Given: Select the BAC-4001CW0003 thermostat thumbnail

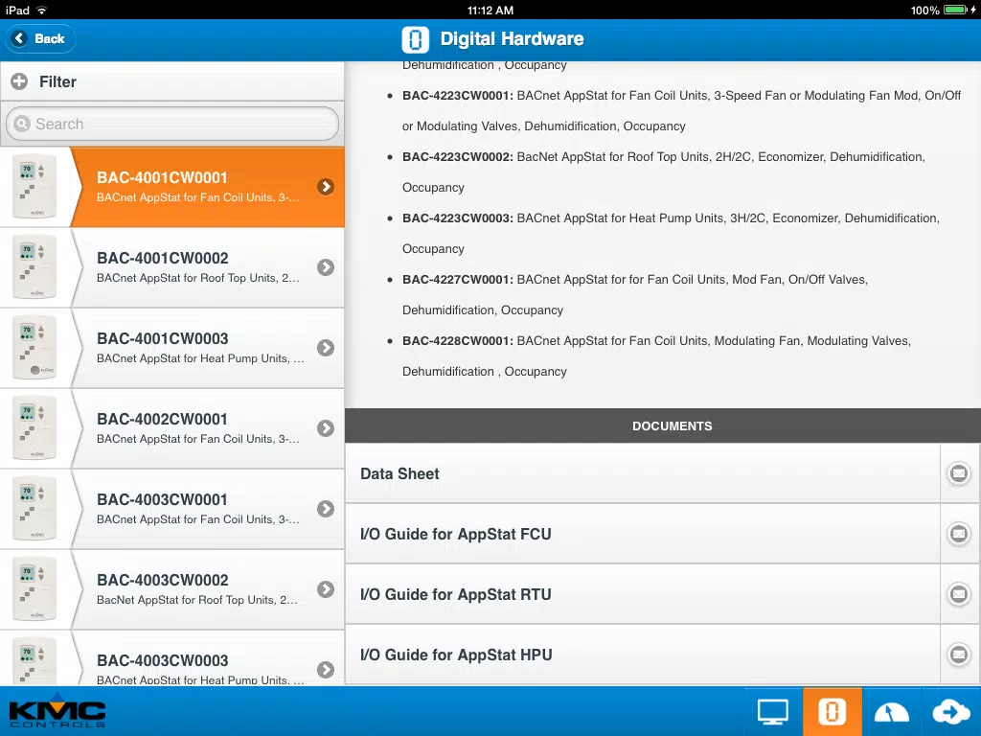Looking at the screenshot, I should click(x=34, y=348).
